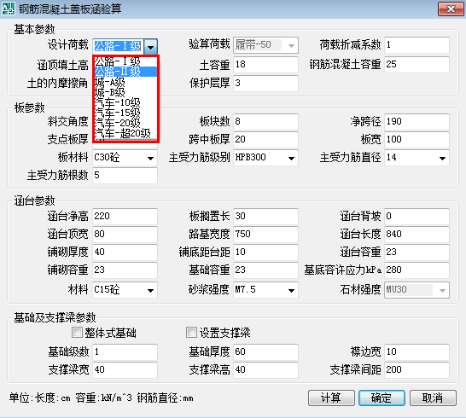The height and width of the screenshot is (418, 466).
Task: Click the 荷载折减系数 input field
Action: tap(416, 45)
